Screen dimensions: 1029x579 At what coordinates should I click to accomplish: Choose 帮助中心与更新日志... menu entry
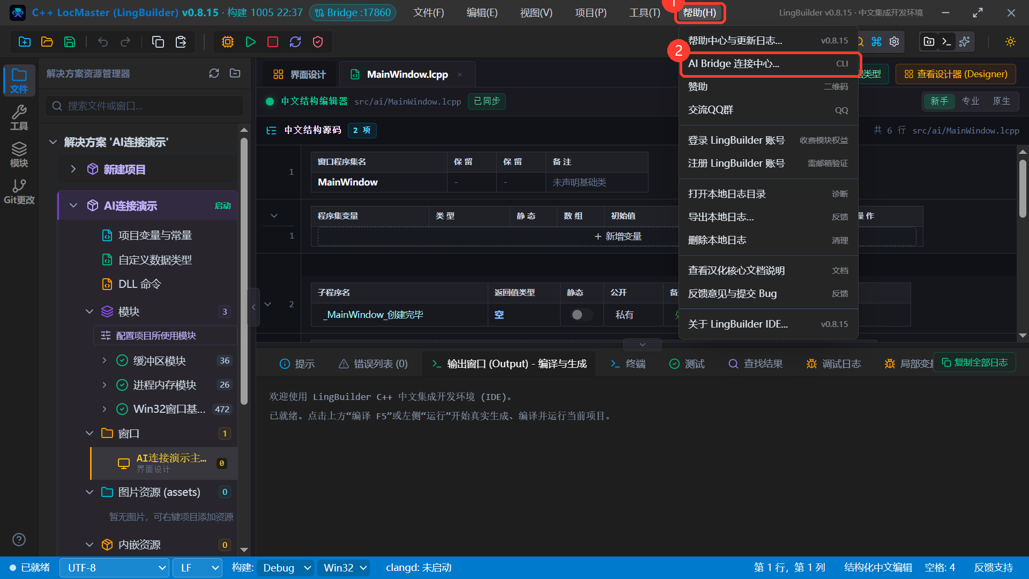769,41
